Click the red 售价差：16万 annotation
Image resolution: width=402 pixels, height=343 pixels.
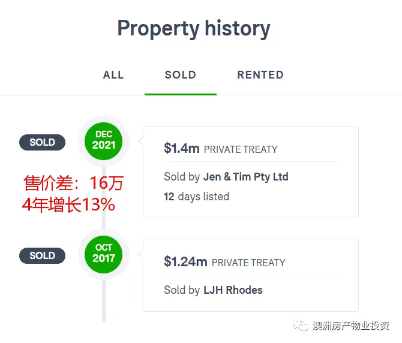[74, 183]
